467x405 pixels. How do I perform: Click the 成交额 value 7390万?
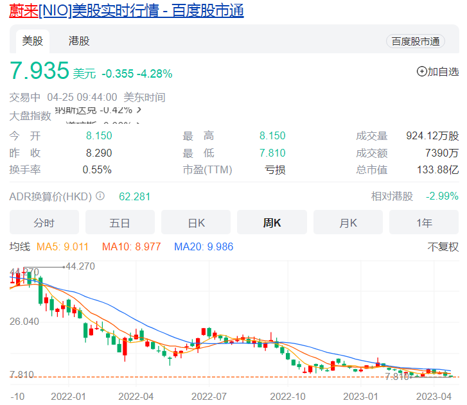click(442, 153)
